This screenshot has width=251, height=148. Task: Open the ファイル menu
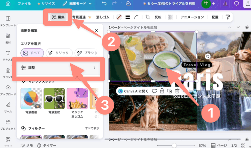pos(24,4)
